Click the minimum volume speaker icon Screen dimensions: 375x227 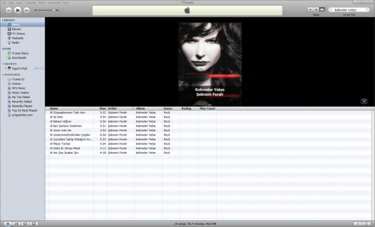tap(36, 10)
